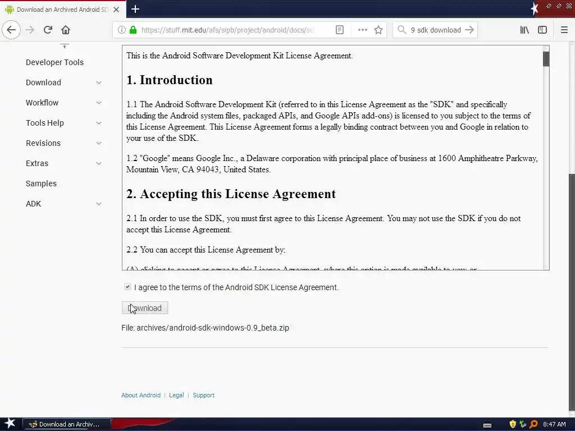Click the license agreement scrollbar thumb

[x=546, y=58]
